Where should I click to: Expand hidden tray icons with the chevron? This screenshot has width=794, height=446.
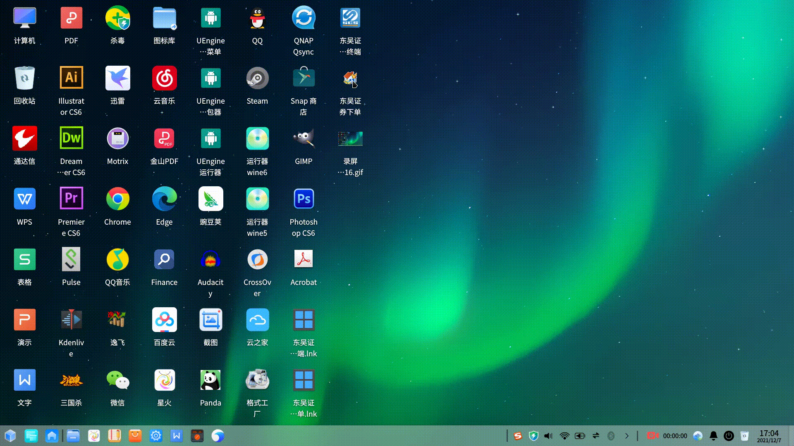pos(627,436)
